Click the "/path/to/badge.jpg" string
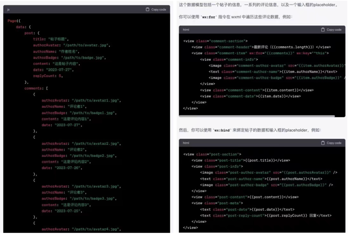Viewport: 349px width, 236px height. tap(82, 58)
